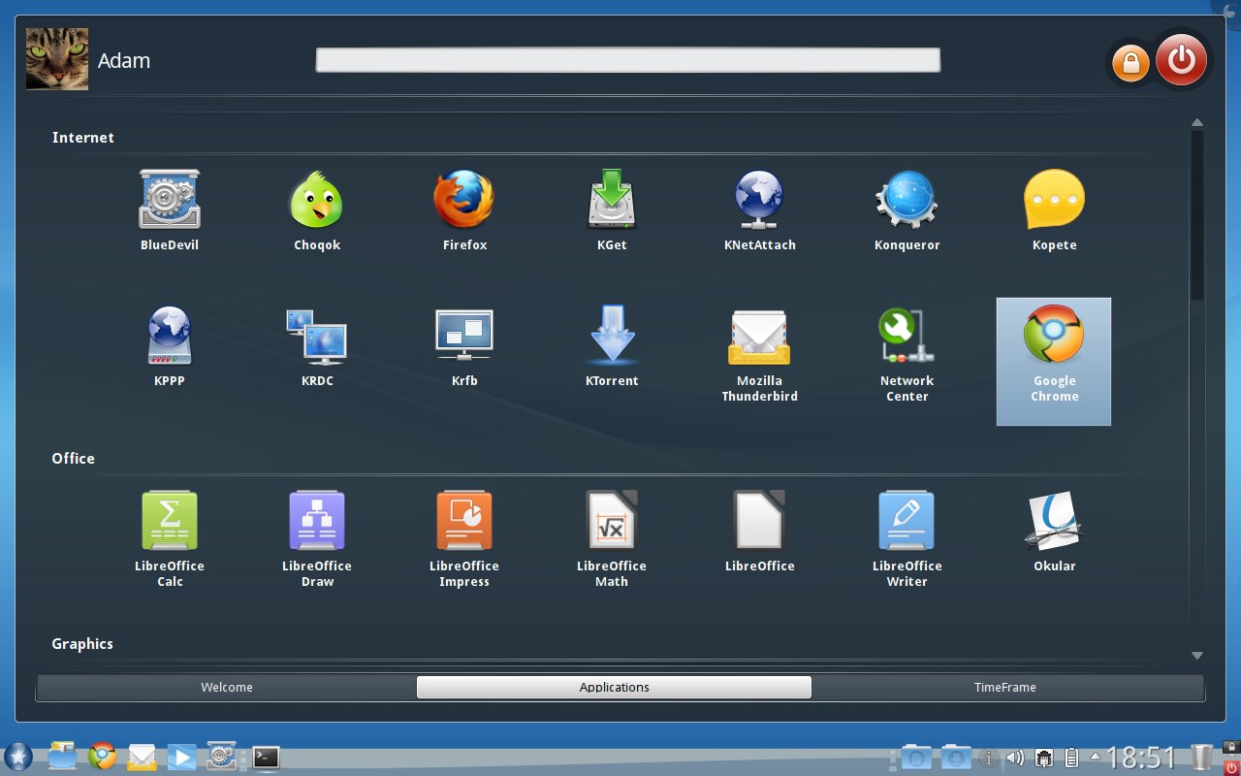Launch the BlueDevil Bluetooth app

(170, 211)
